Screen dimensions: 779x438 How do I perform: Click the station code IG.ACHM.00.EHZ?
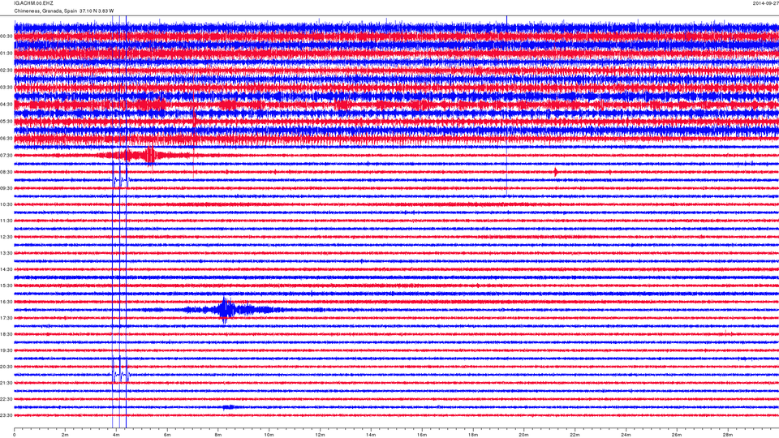34,3
